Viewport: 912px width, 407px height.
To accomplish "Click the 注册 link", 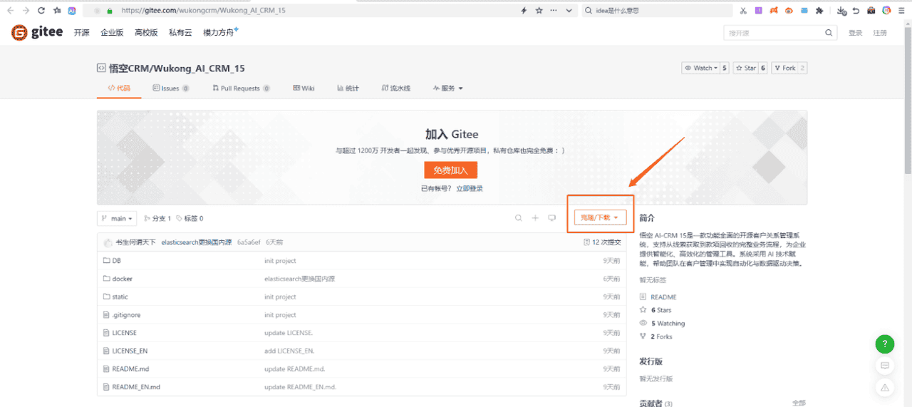I will (880, 33).
